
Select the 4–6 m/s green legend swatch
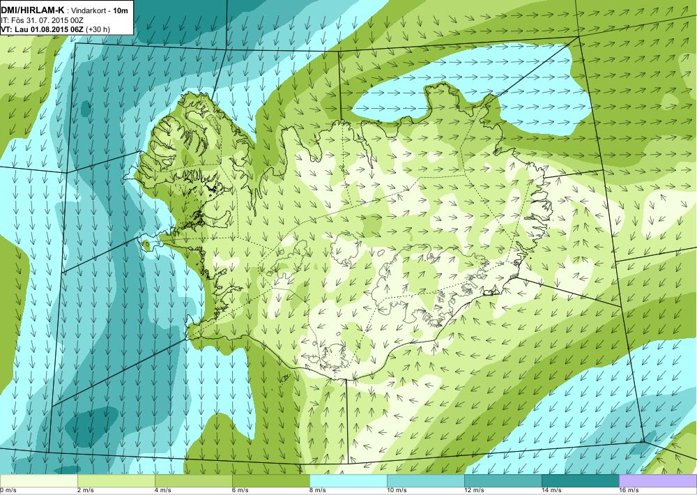pyautogui.click(x=193, y=481)
